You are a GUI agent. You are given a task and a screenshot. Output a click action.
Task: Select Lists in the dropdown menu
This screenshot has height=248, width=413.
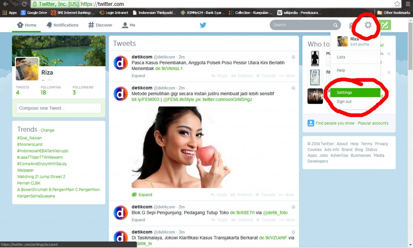tap(341, 57)
